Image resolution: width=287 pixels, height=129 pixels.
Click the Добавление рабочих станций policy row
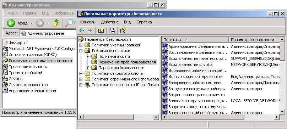(x=221, y=71)
